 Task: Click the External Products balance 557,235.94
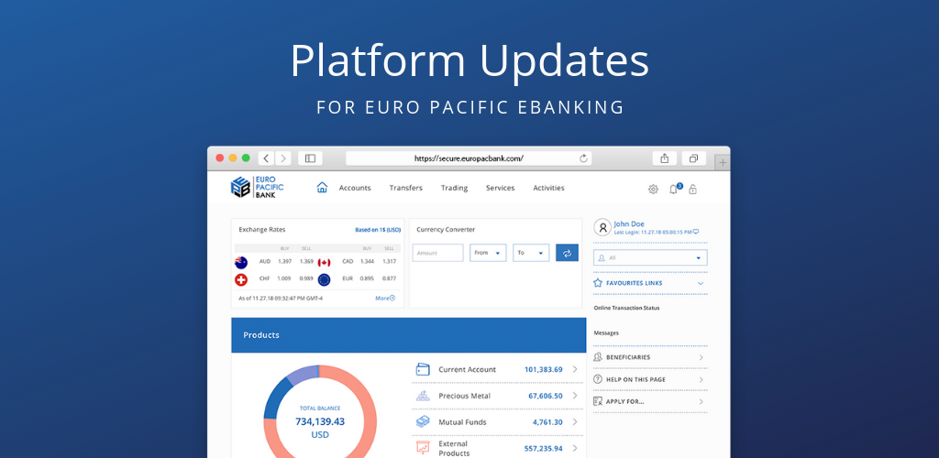tap(543, 449)
